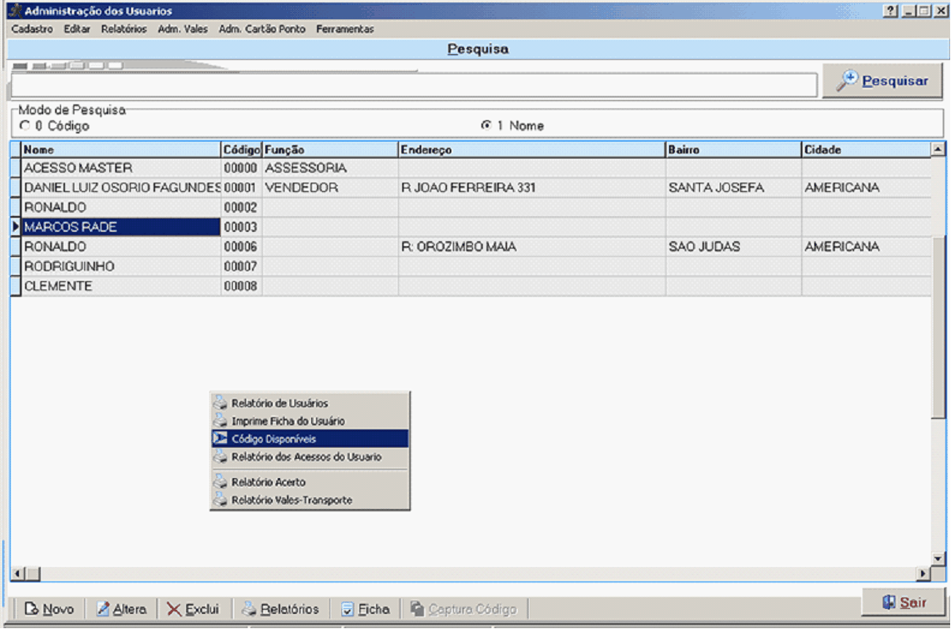Image resolution: width=951 pixels, height=629 pixels.
Task: Open the Relatórios printer button
Action: coord(280,609)
